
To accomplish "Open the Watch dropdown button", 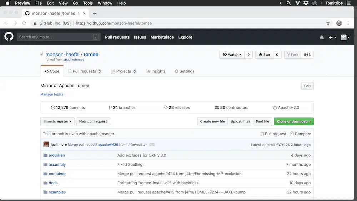I will click(232, 55).
